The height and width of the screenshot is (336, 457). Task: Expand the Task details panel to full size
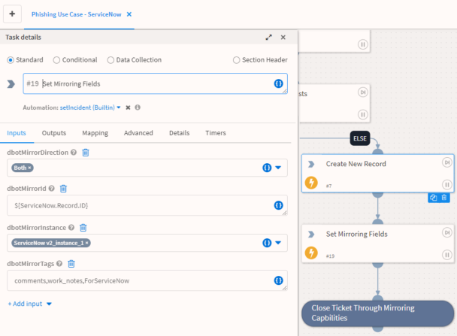(269, 38)
